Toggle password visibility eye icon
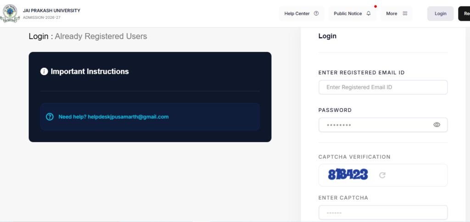Viewport: 470px width, 222px height. [x=437, y=125]
